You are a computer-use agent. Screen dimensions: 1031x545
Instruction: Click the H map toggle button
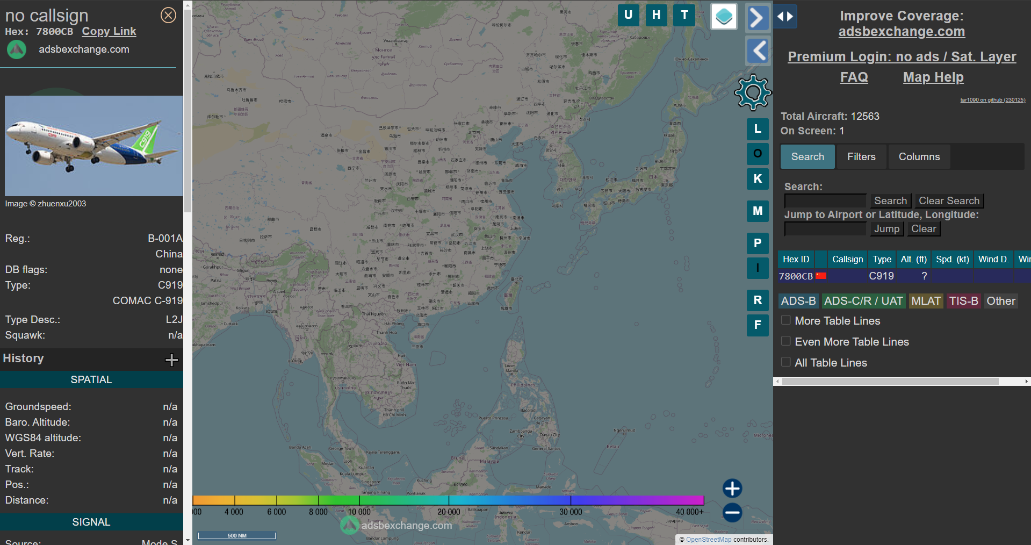(x=656, y=15)
